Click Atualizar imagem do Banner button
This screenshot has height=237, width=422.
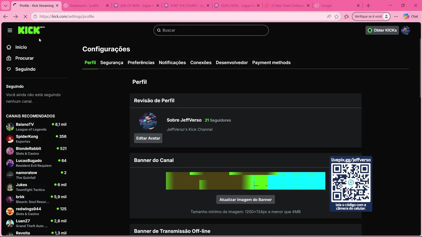tap(246, 199)
